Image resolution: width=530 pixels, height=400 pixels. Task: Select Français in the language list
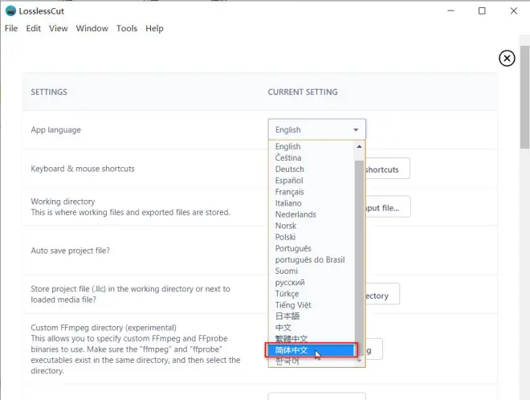312,192
